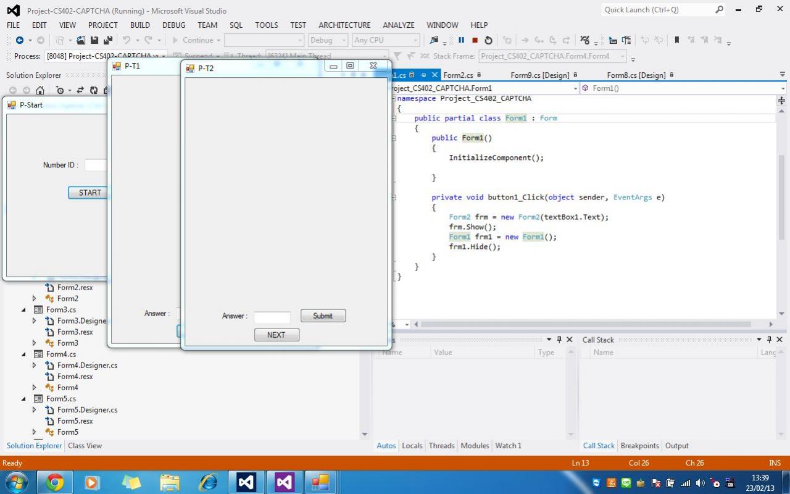The width and height of the screenshot is (790, 494).
Task: Click the Home icon in Solution Explorer
Action: coord(40,90)
